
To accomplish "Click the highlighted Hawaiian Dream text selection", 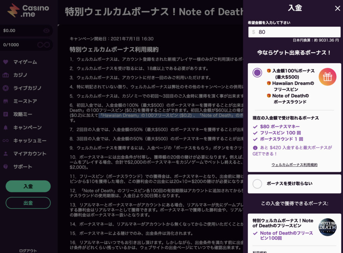I will pos(170,115).
